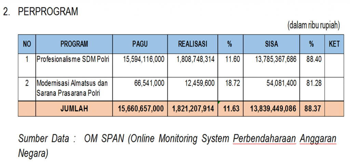Click the PERPROGRAM section heading

(x=48, y=12)
